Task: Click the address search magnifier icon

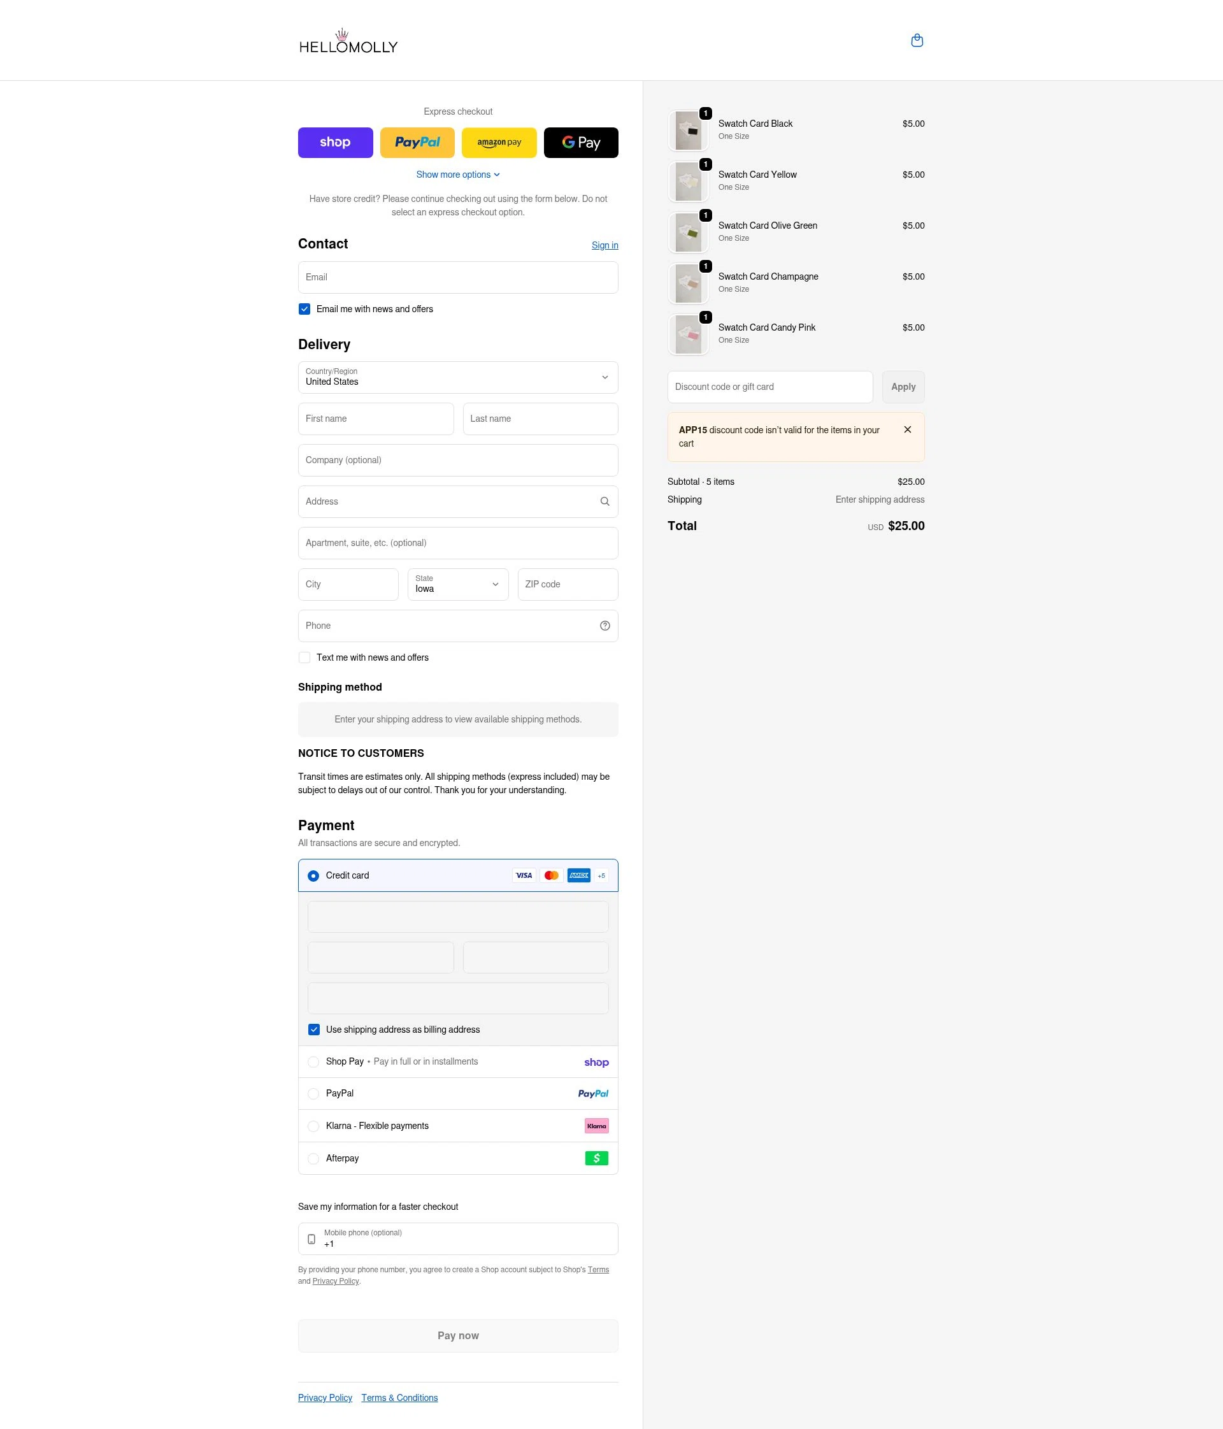Action: (x=604, y=501)
